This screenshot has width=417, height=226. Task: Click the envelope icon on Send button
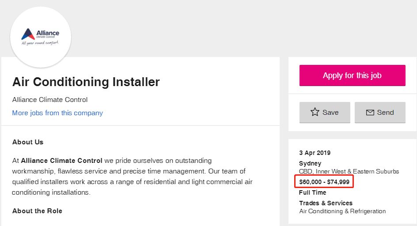pyautogui.click(x=370, y=113)
